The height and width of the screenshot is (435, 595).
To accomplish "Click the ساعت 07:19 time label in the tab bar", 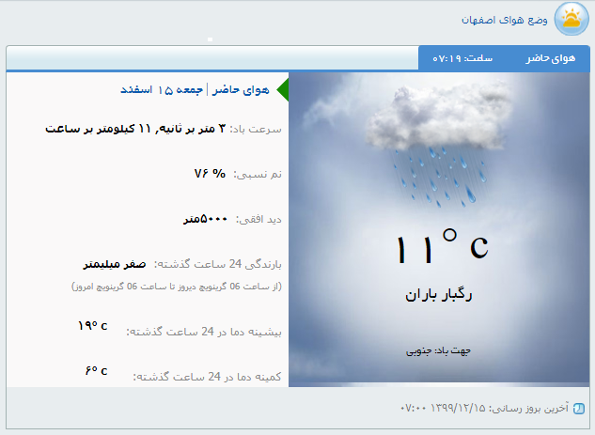I will tap(462, 58).
